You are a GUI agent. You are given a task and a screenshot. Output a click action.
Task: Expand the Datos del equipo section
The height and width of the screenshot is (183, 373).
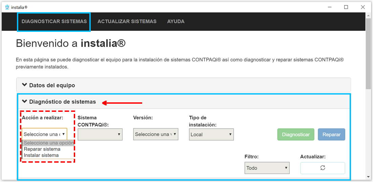[x=183, y=85]
